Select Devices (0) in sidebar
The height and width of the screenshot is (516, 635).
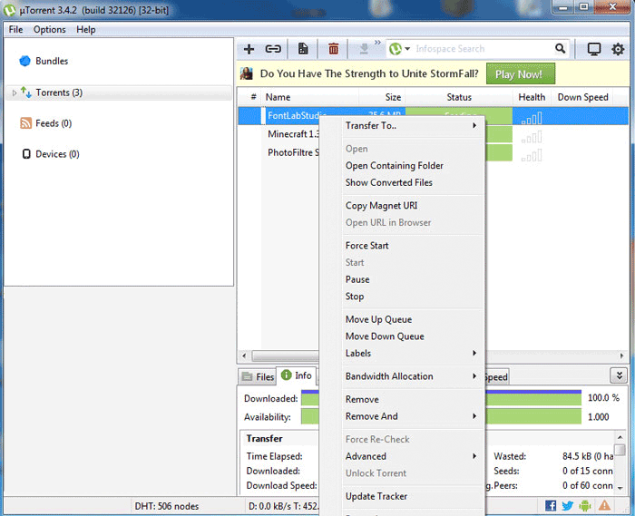(x=57, y=154)
